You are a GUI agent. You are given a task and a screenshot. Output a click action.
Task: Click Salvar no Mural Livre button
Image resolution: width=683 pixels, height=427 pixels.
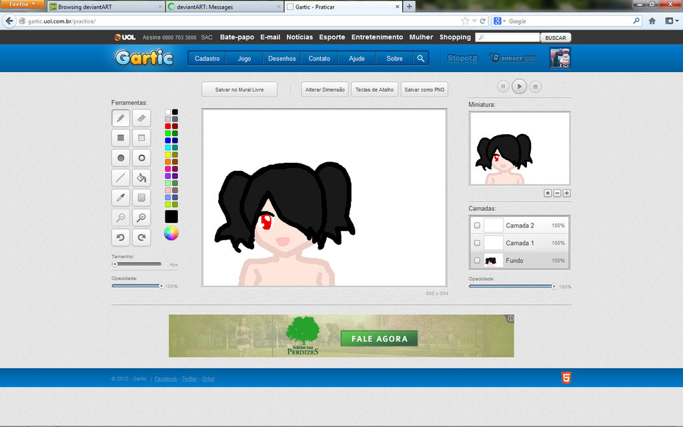click(239, 89)
